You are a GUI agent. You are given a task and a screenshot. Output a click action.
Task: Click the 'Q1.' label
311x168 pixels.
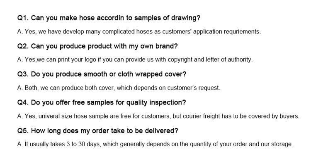[23, 18]
